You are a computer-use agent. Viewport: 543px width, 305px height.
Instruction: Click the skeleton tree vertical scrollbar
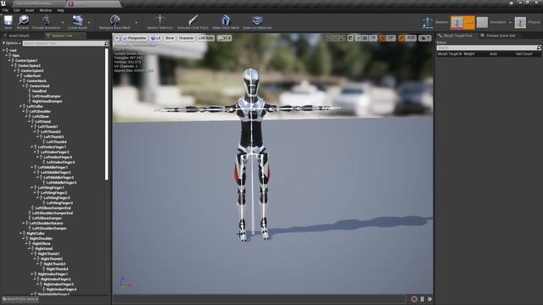(106, 114)
